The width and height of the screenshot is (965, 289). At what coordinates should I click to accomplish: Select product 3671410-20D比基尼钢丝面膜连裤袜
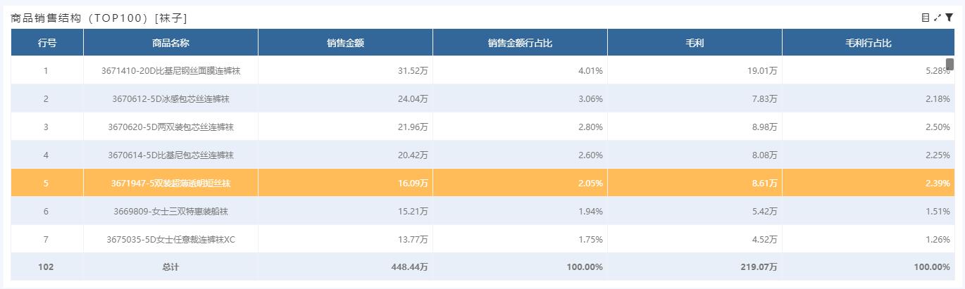coord(170,70)
